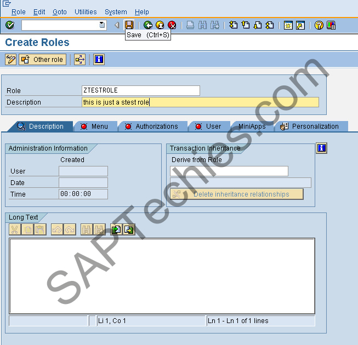The height and width of the screenshot is (345, 358).
Task: Toggle Display/Change pencil icon
Action: [x=11, y=60]
